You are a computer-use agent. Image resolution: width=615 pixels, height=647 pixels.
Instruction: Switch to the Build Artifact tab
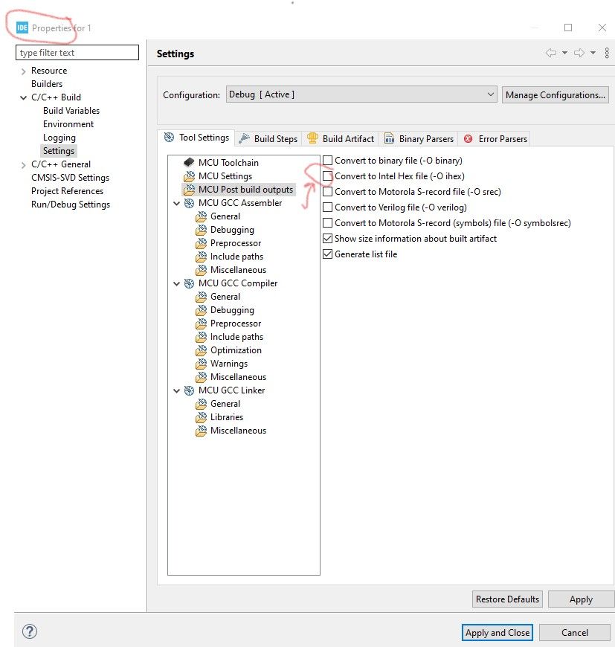341,138
